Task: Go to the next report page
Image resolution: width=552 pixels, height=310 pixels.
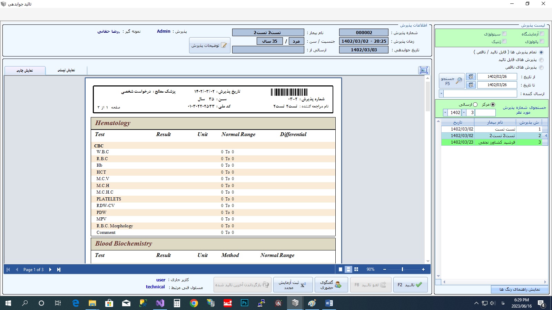Action: [x=50, y=270]
